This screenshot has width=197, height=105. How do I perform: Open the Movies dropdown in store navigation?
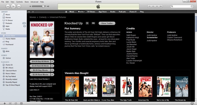click(x=81, y=12)
